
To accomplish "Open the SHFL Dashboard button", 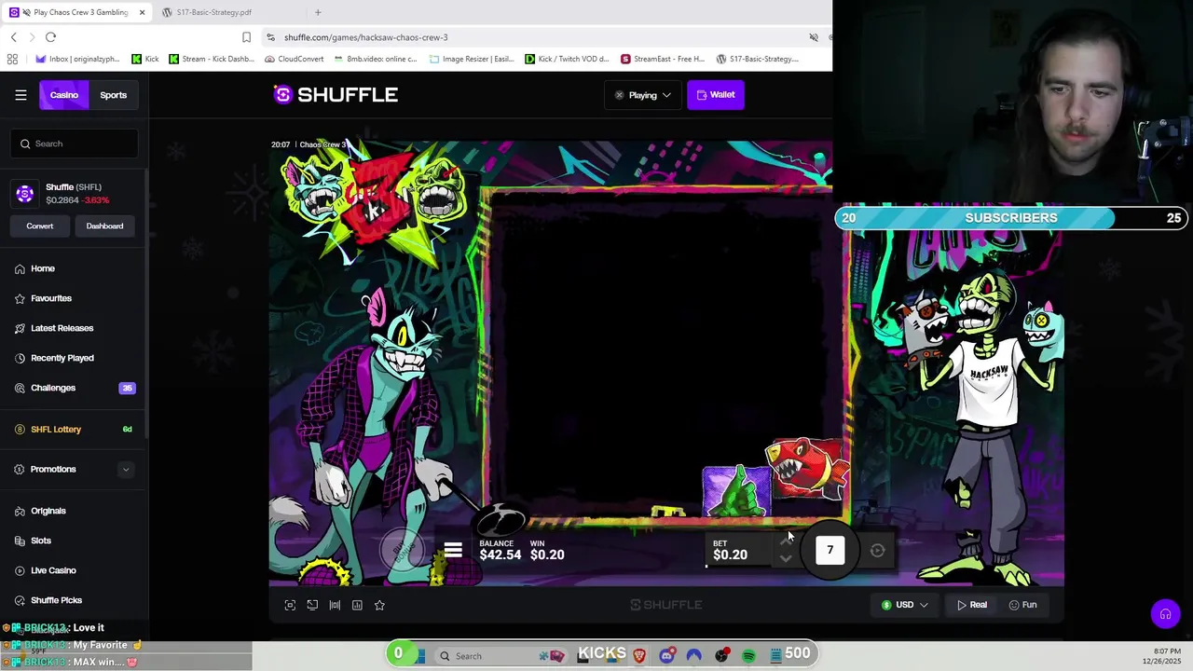I will pyautogui.click(x=104, y=226).
